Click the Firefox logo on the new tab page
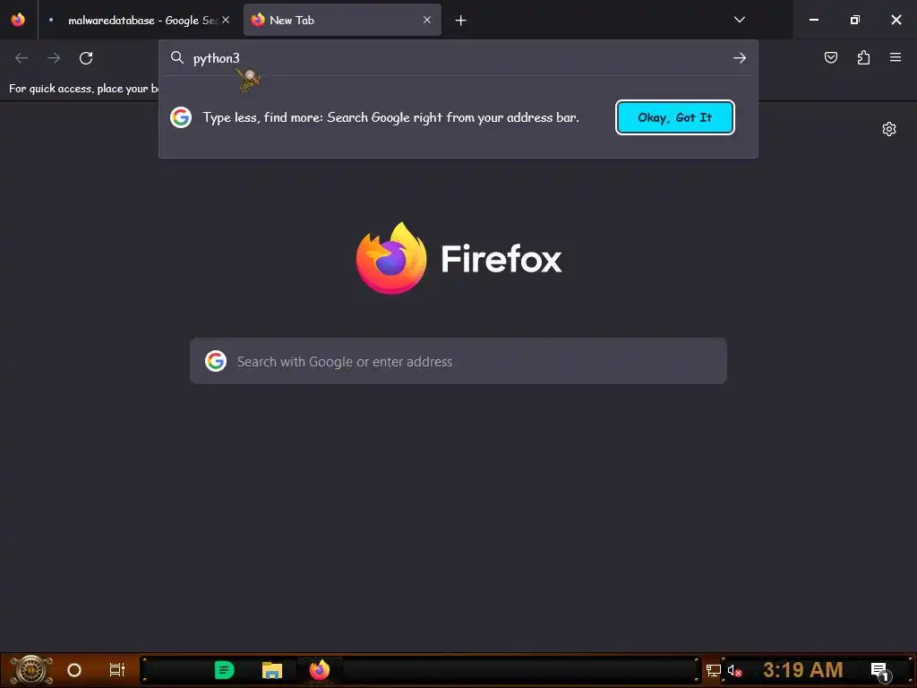The image size is (917, 688). click(459, 258)
